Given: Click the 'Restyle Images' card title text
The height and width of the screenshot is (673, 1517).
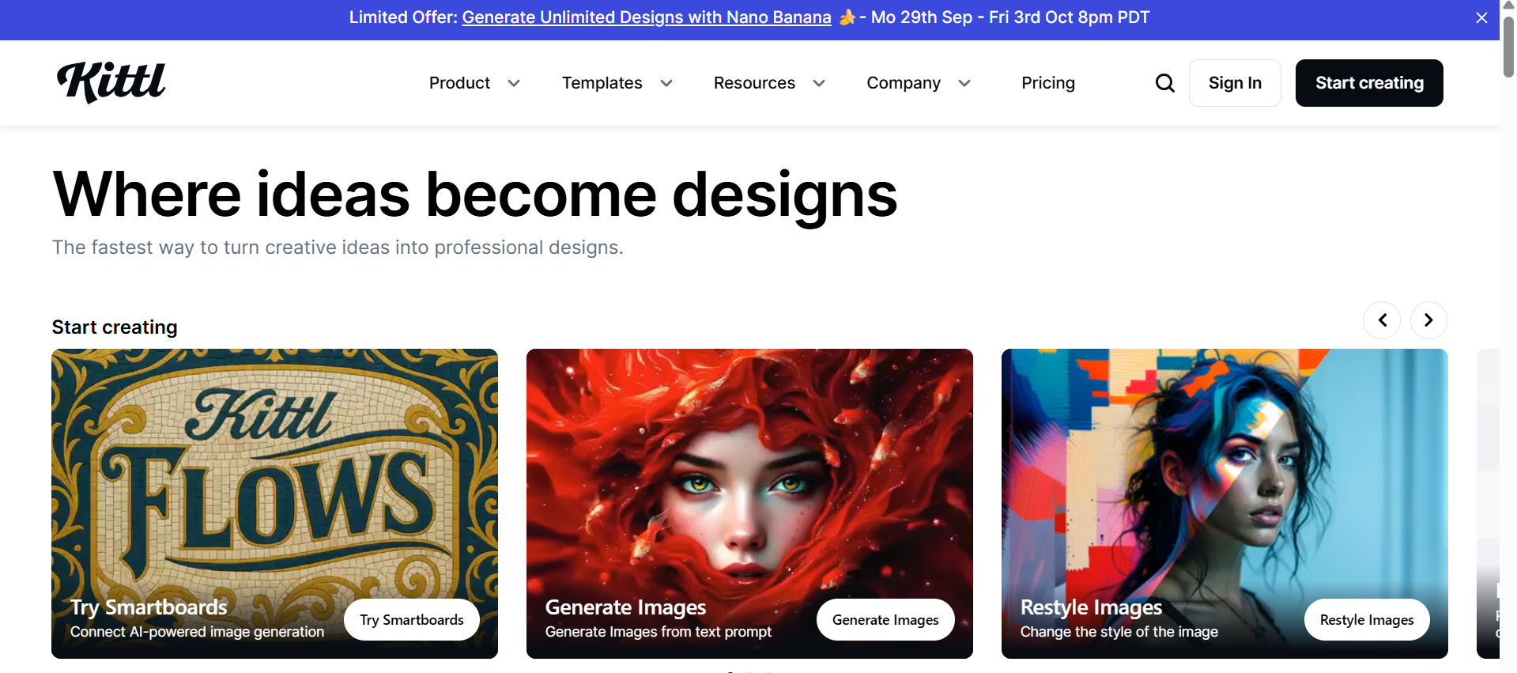Looking at the screenshot, I should [1091, 607].
